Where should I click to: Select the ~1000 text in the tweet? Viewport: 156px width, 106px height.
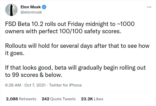pyautogui.click(x=125, y=24)
